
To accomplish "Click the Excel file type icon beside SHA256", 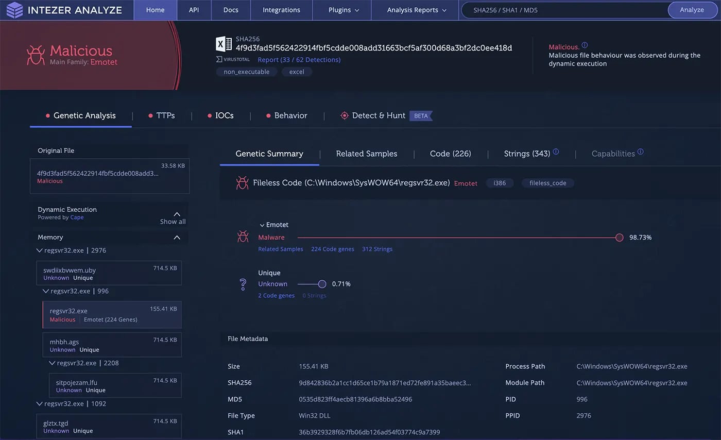I will (x=224, y=44).
